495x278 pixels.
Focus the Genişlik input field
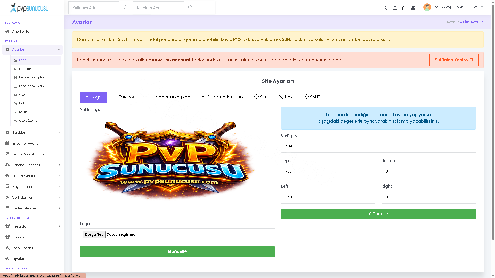(378, 146)
